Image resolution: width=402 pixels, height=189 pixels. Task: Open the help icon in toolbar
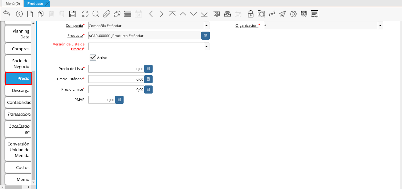coord(19,14)
